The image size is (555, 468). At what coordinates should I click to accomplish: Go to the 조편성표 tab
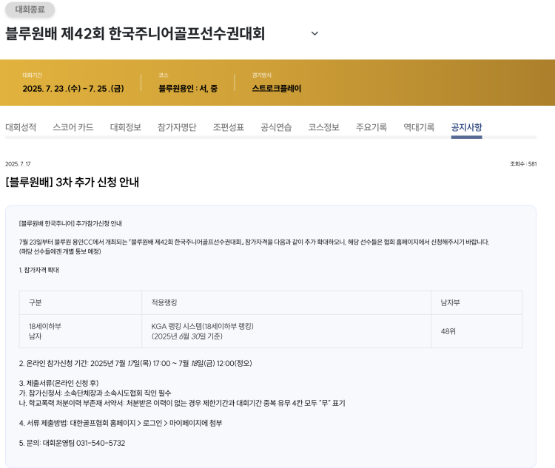click(229, 127)
